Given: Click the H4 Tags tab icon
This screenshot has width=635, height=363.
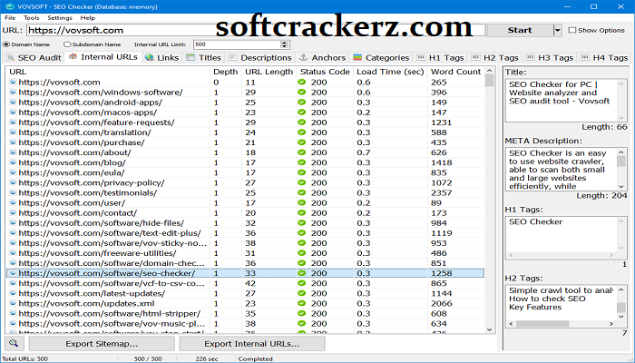Looking at the screenshot, I should point(584,57).
